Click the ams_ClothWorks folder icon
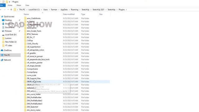The height and width of the screenshot is (112, 199). 25,18
